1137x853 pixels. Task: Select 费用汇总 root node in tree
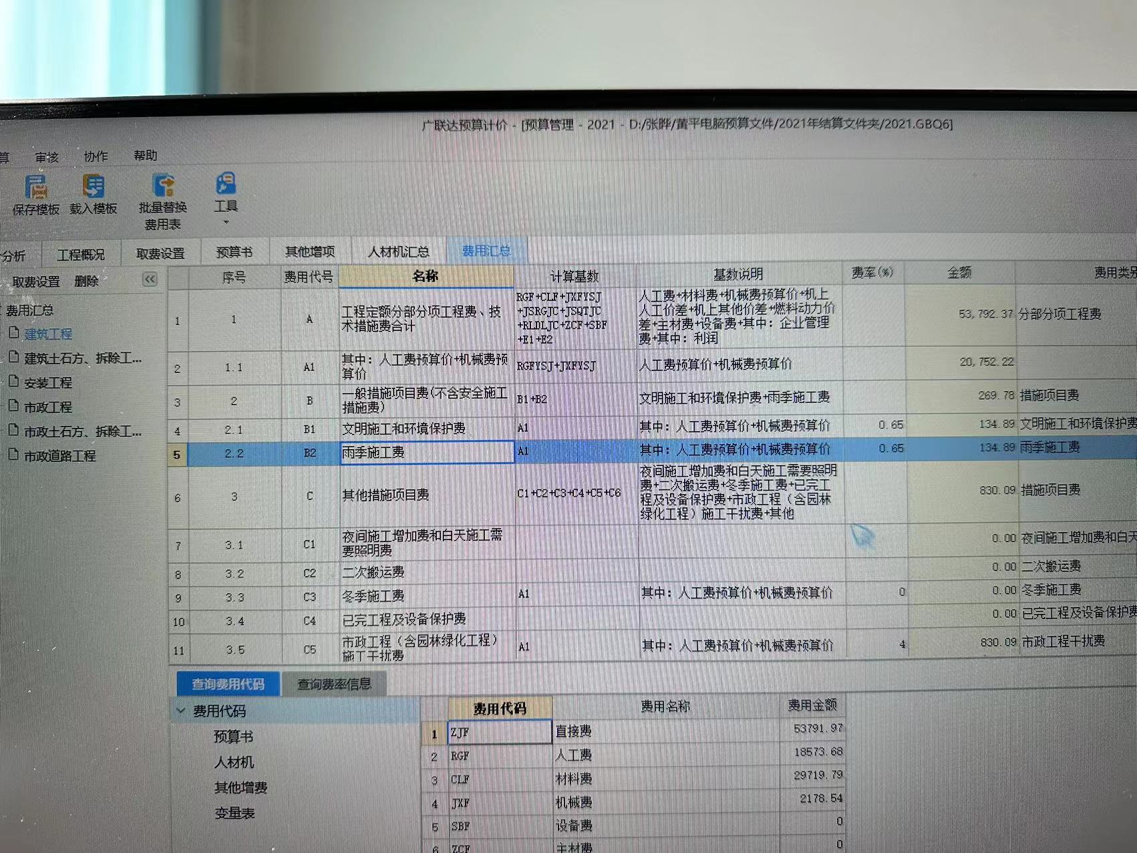tap(29, 310)
